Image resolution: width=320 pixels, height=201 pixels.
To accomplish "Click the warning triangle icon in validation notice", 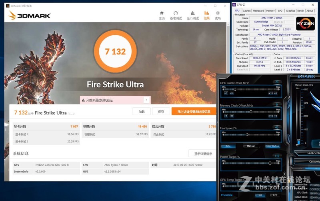I will coord(83,100).
